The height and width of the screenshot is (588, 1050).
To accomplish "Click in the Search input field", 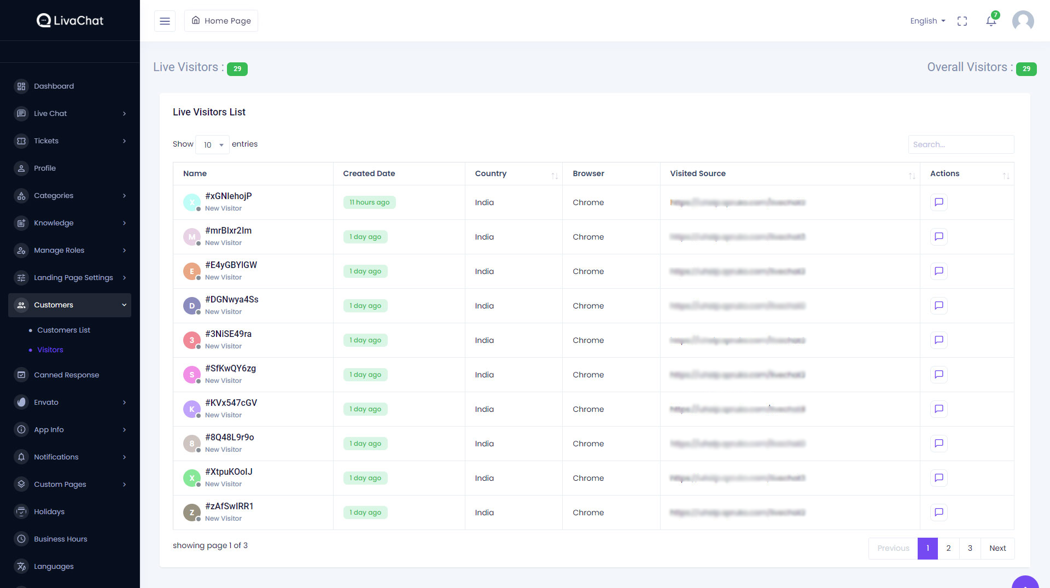I will coord(961,144).
